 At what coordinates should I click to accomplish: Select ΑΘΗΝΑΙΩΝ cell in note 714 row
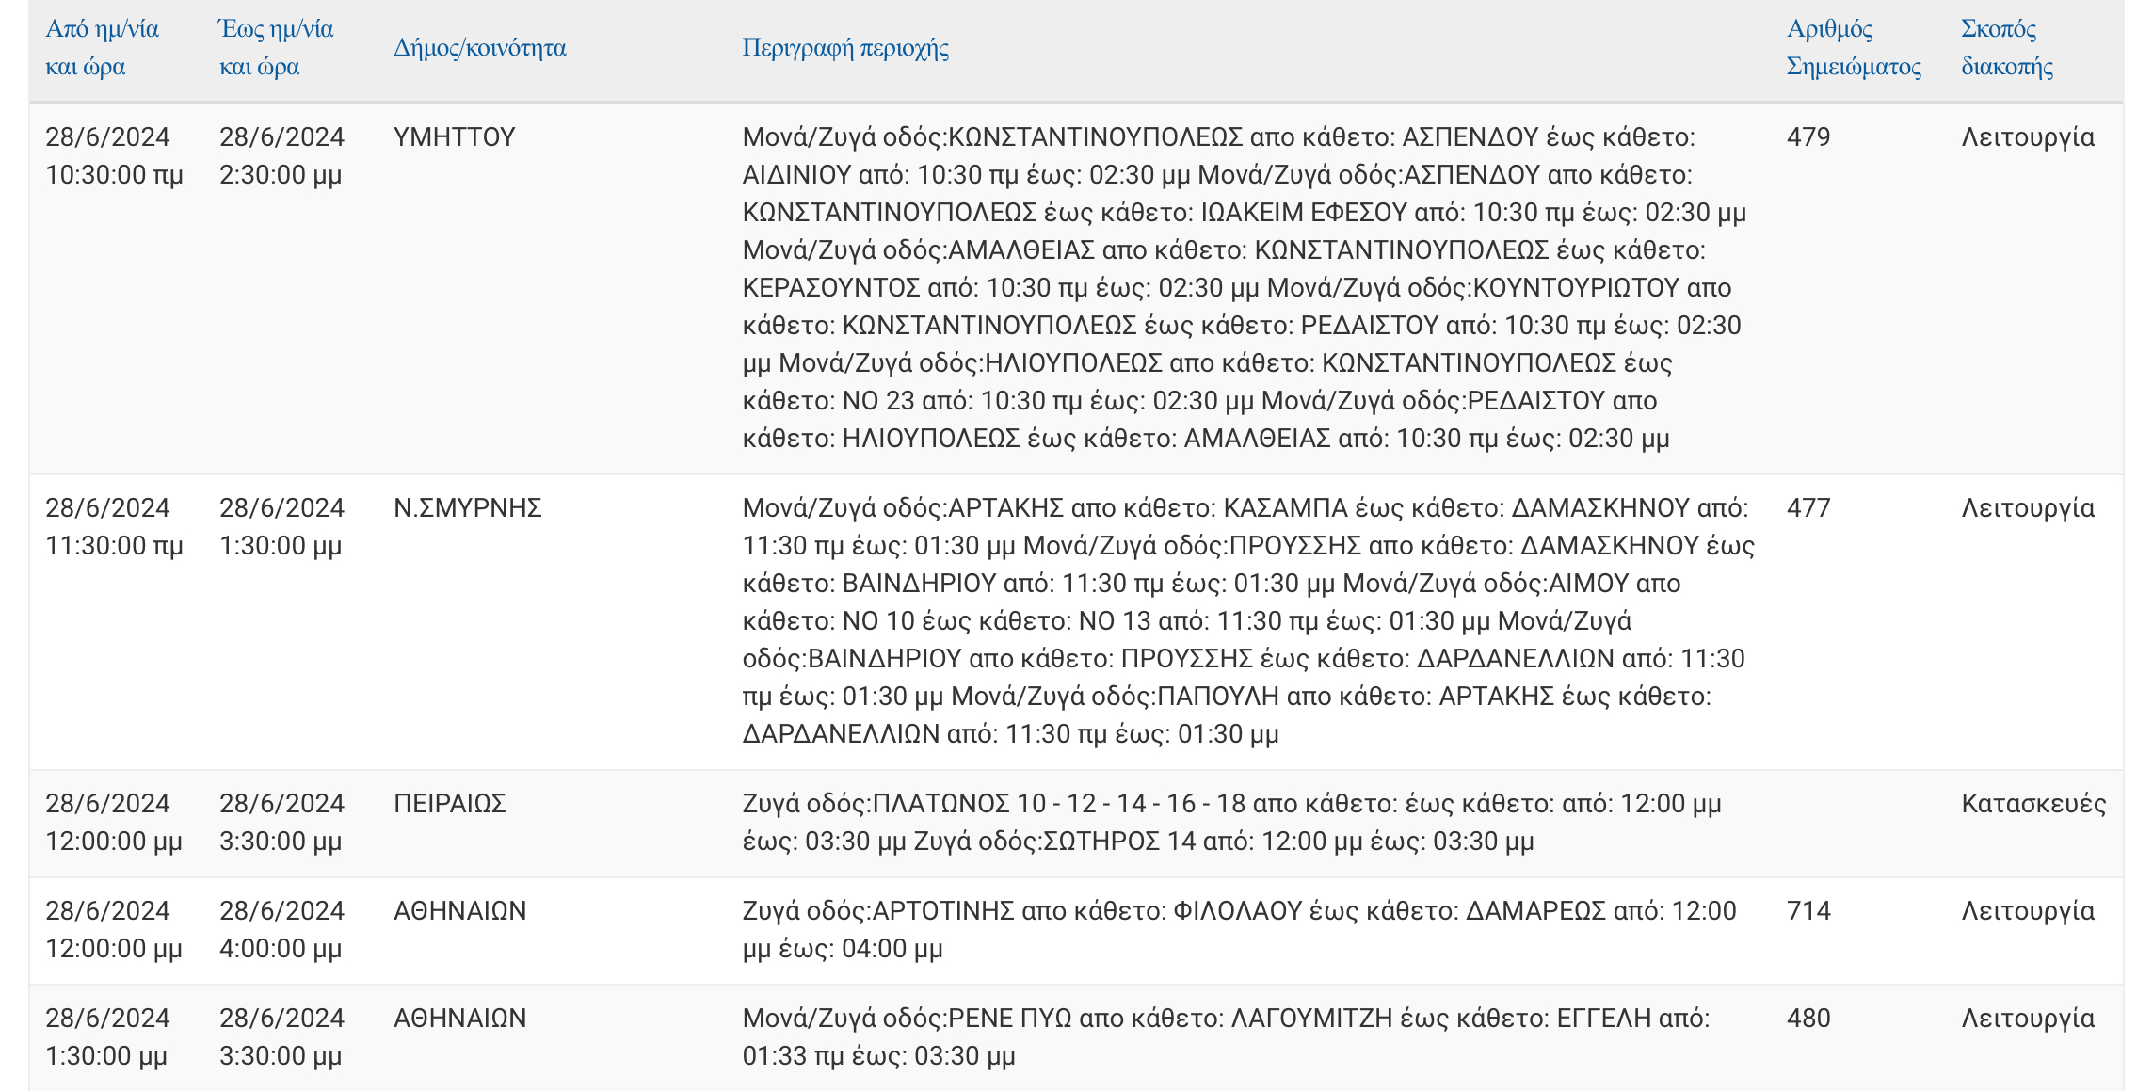point(460,911)
